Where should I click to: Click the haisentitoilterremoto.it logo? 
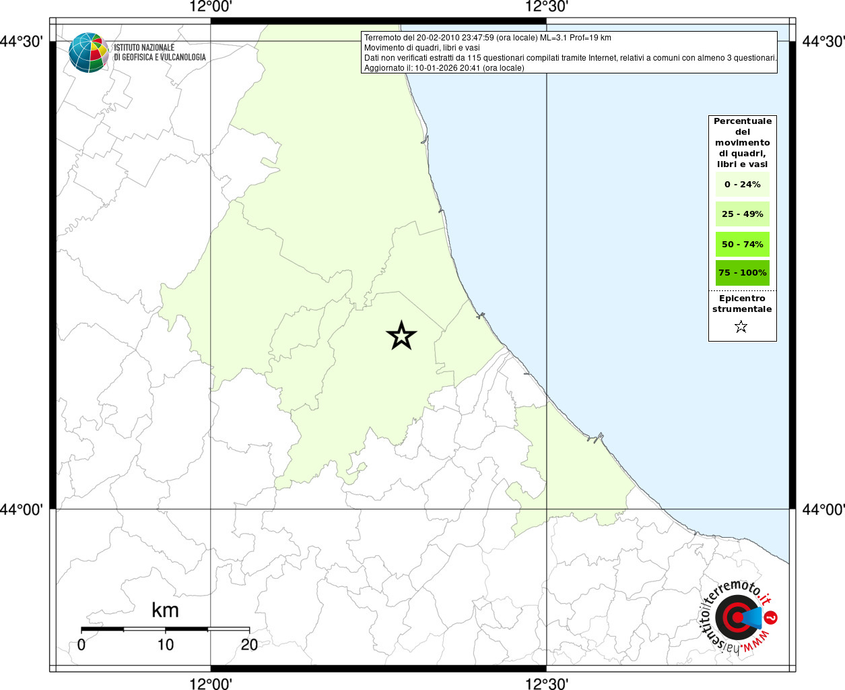pyautogui.click(x=739, y=618)
